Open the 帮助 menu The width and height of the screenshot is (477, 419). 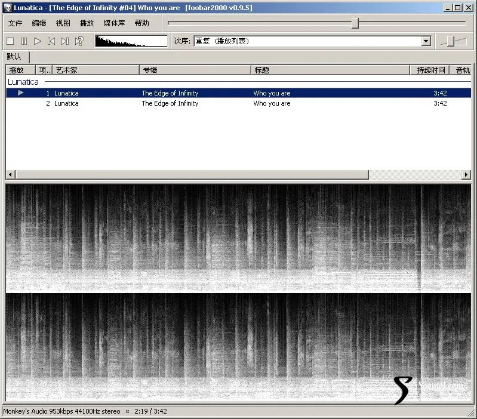pyautogui.click(x=141, y=23)
